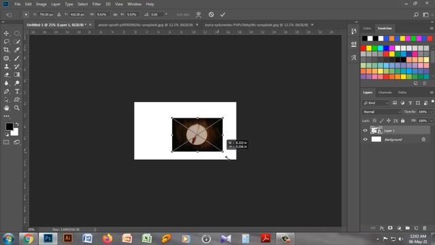Image resolution: width=435 pixels, height=245 pixels.
Task: Toggle the reference point checkbox
Action: pyautogui.click(x=26, y=14)
